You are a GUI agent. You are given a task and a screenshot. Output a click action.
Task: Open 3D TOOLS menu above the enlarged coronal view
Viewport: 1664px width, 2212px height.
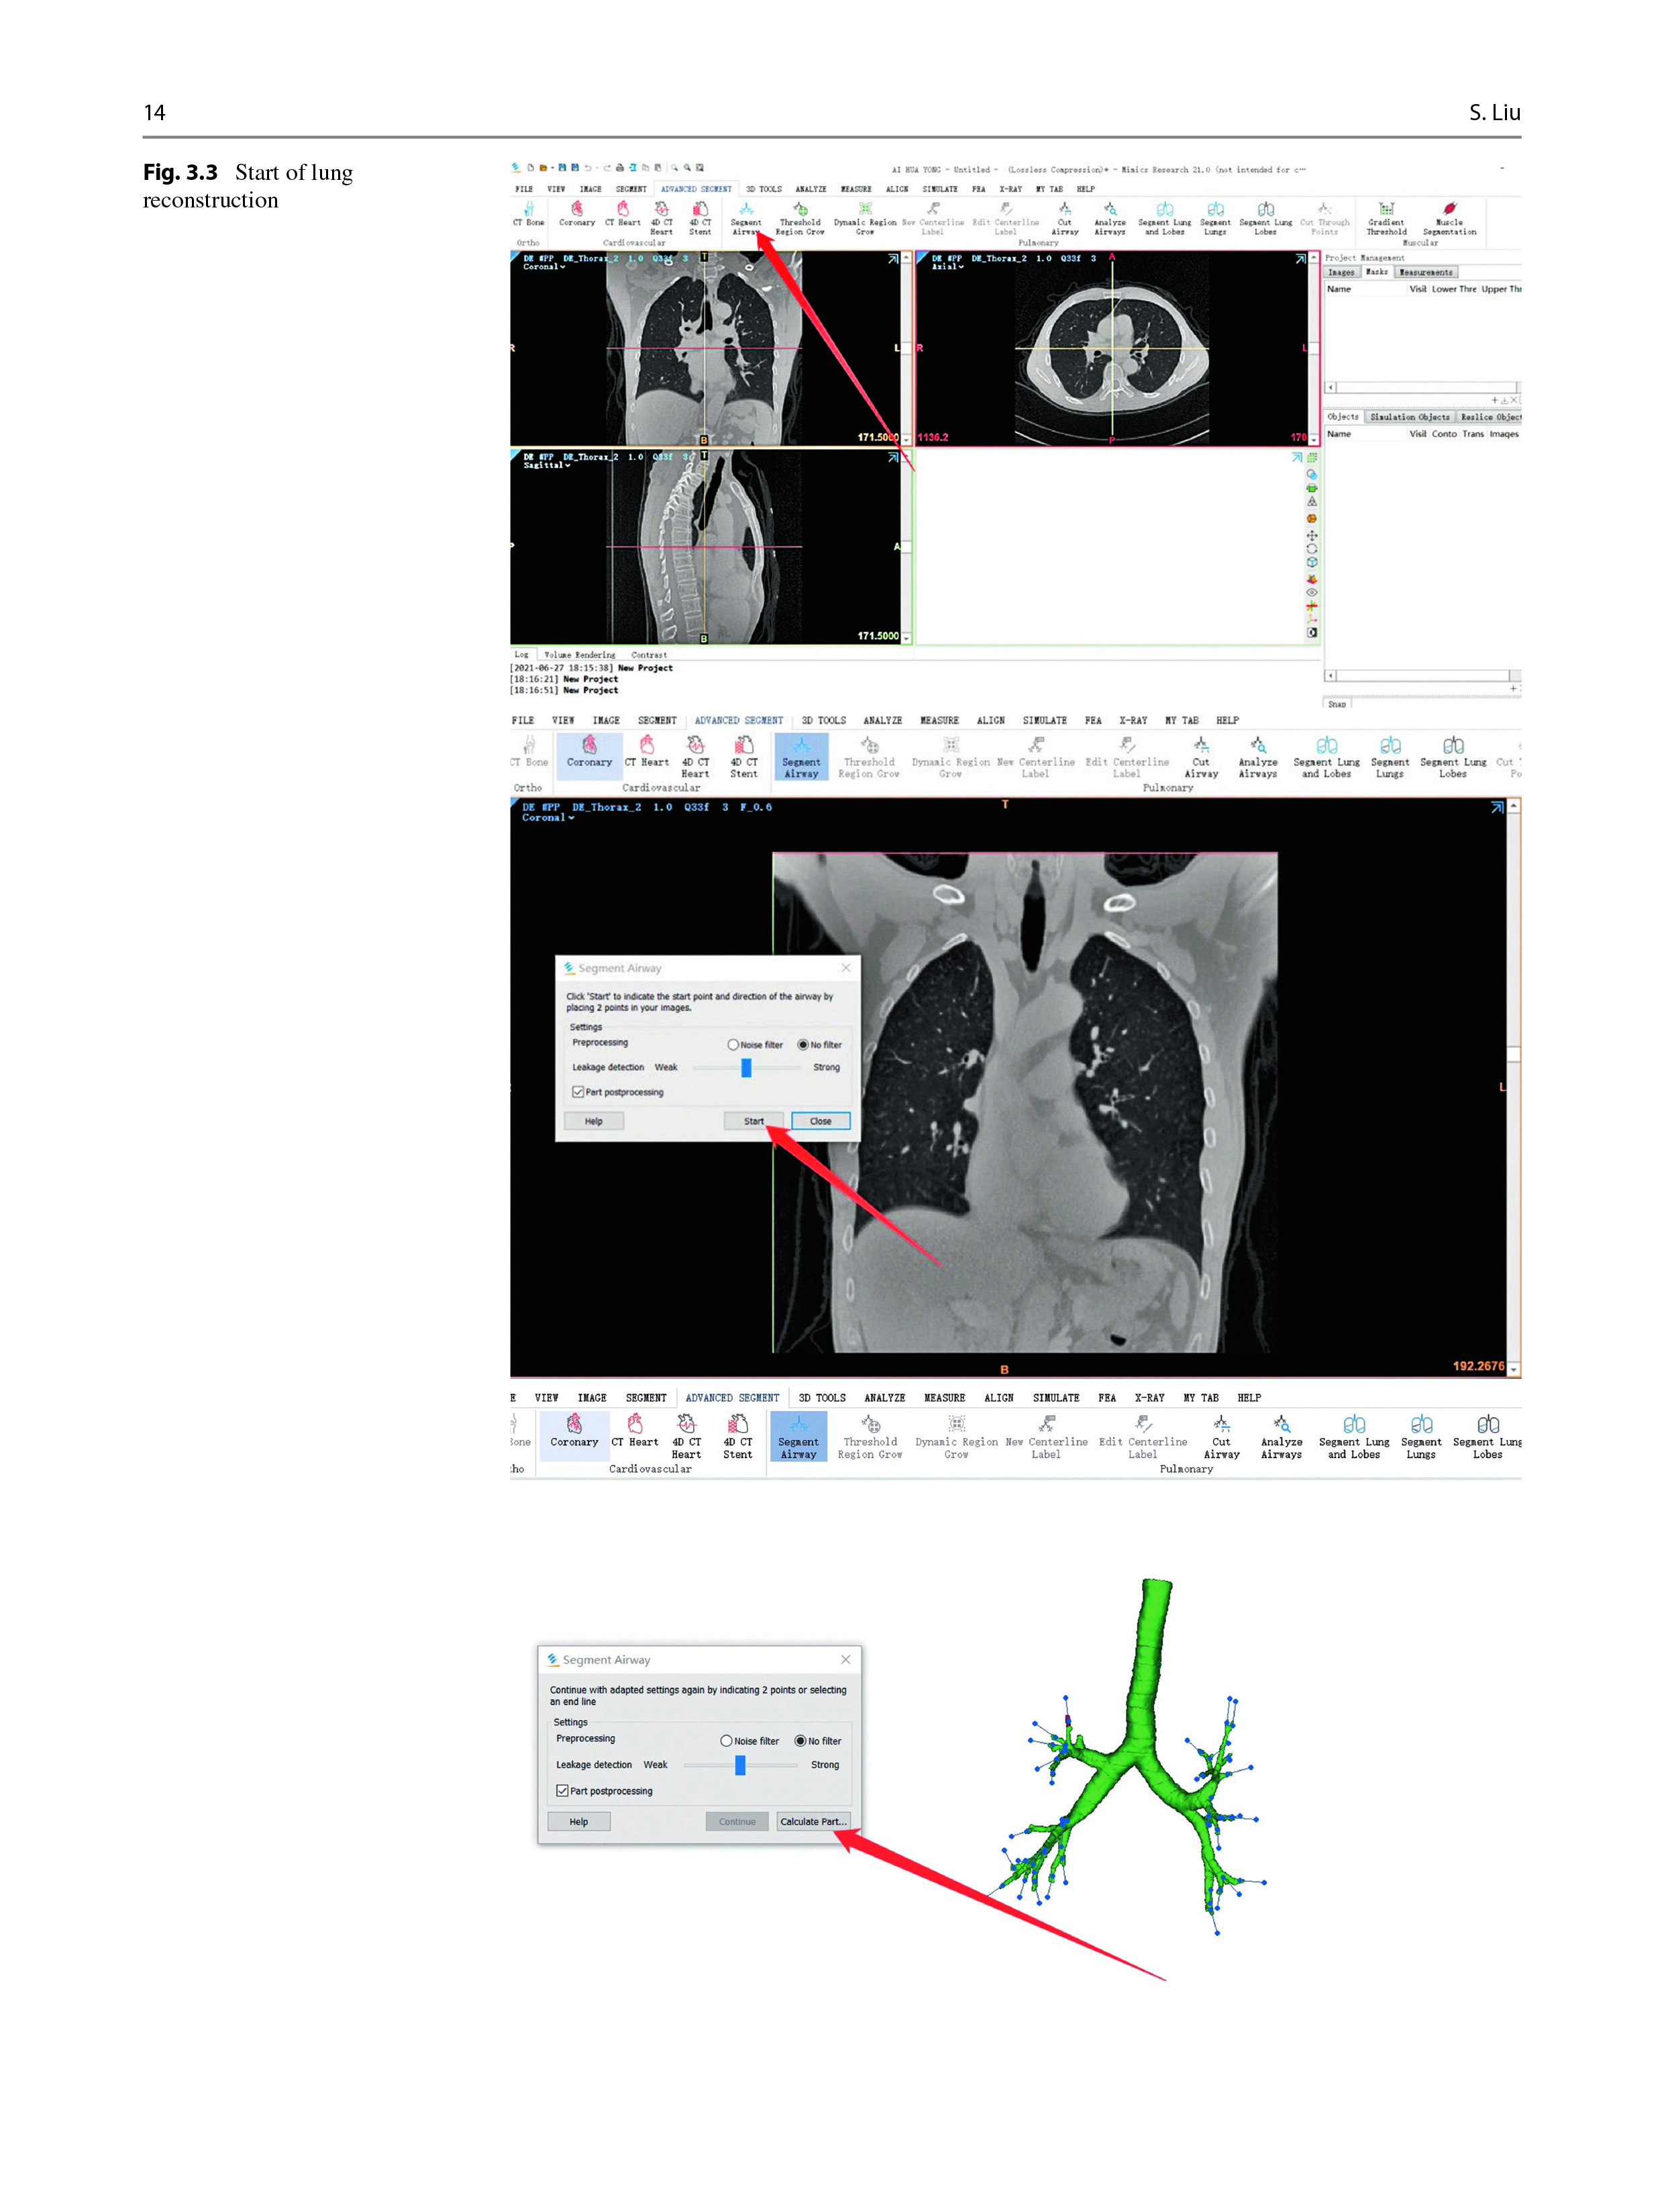823,720
